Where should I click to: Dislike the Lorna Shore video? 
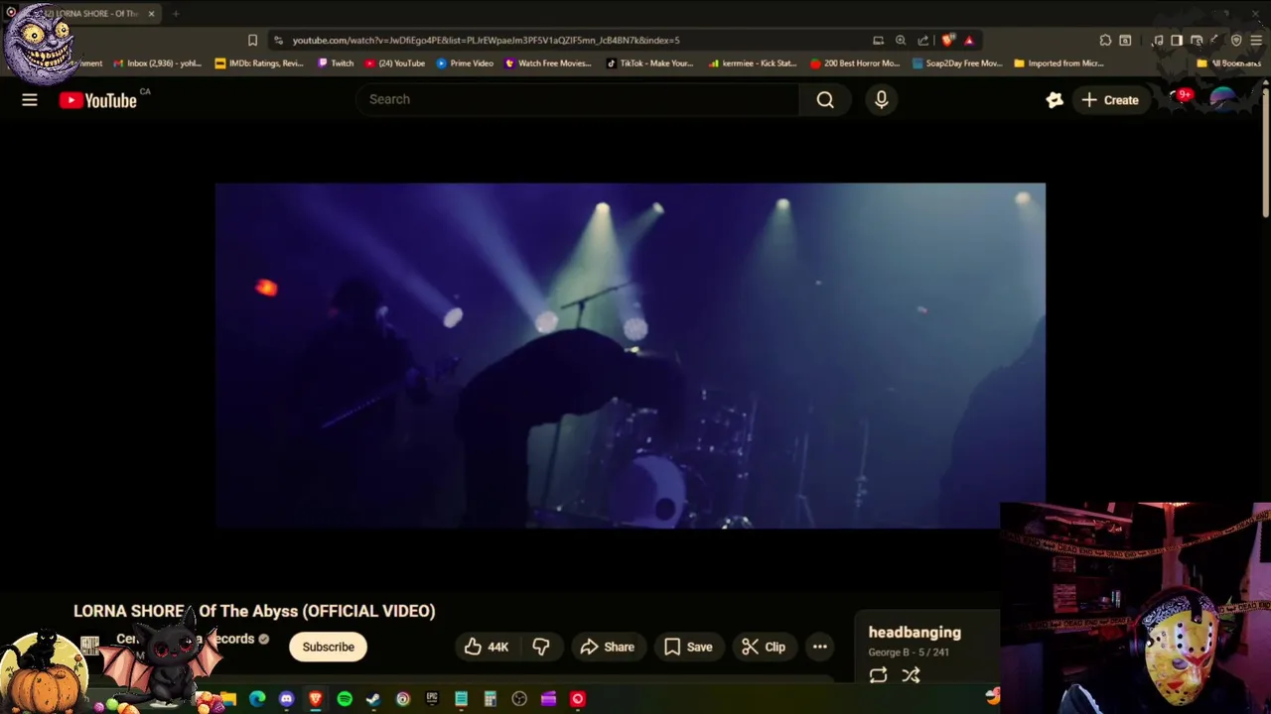(541, 647)
